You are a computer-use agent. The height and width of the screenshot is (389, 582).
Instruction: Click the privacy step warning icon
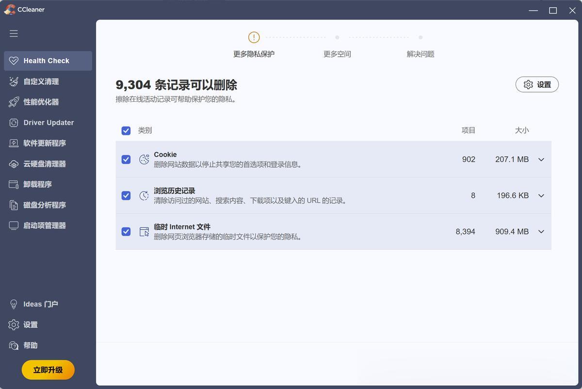[254, 37]
